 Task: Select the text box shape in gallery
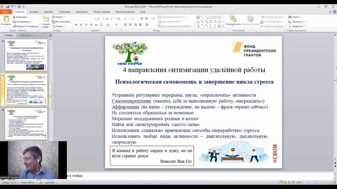[x=198, y=17]
